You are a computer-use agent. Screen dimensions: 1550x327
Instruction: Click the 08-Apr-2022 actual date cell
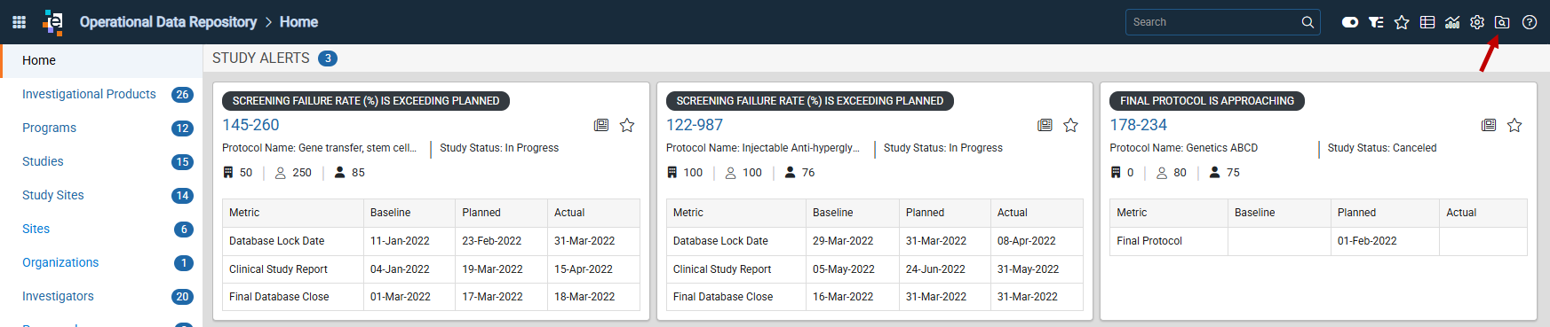point(1037,241)
